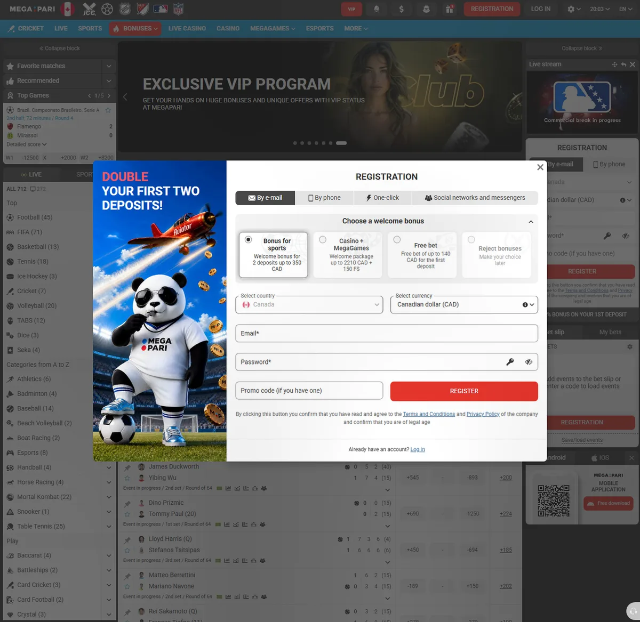Switch to the By phone registration tab
640x622 pixels.
click(x=324, y=198)
